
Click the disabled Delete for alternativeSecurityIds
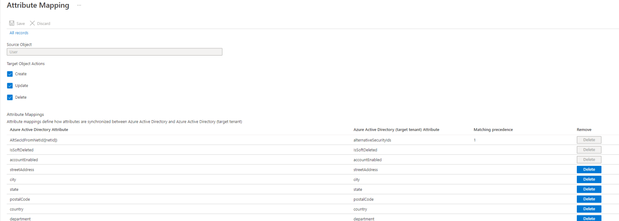point(589,140)
